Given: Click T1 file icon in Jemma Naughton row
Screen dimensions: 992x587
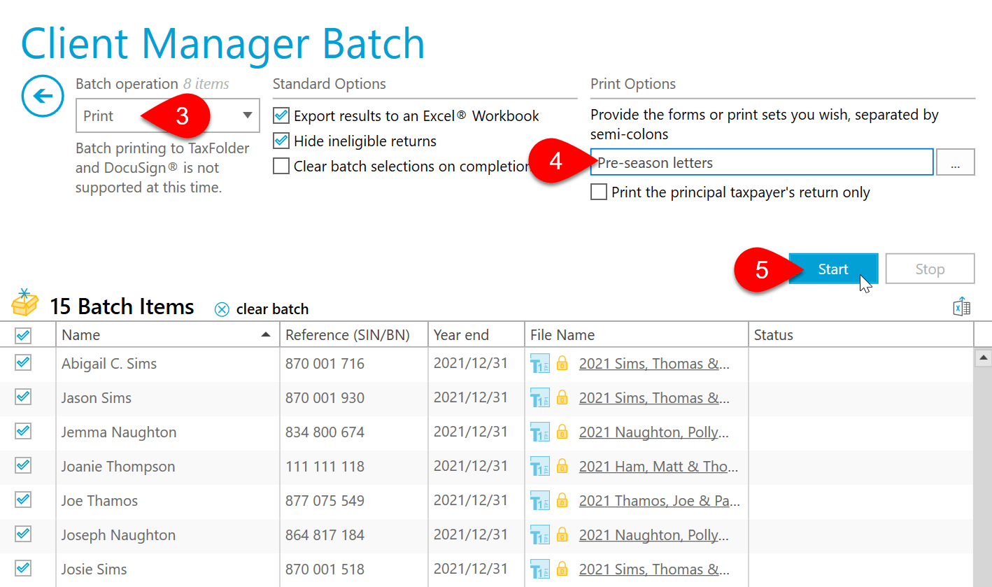Looking at the screenshot, I should (x=540, y=432).
